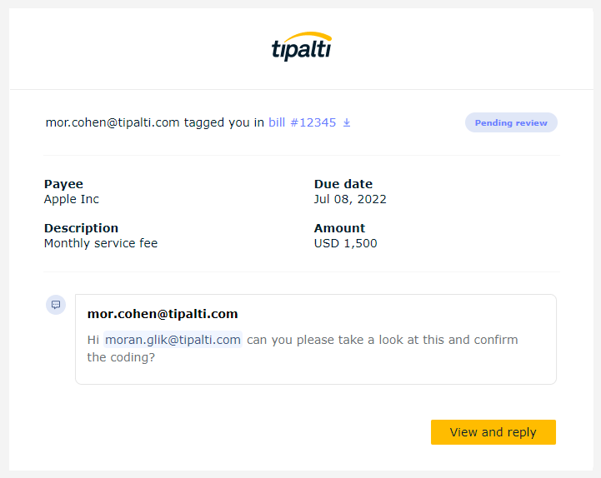Click the Apple Inc payee value
This screenshot has width=601, height=478.
coord(72,199)
